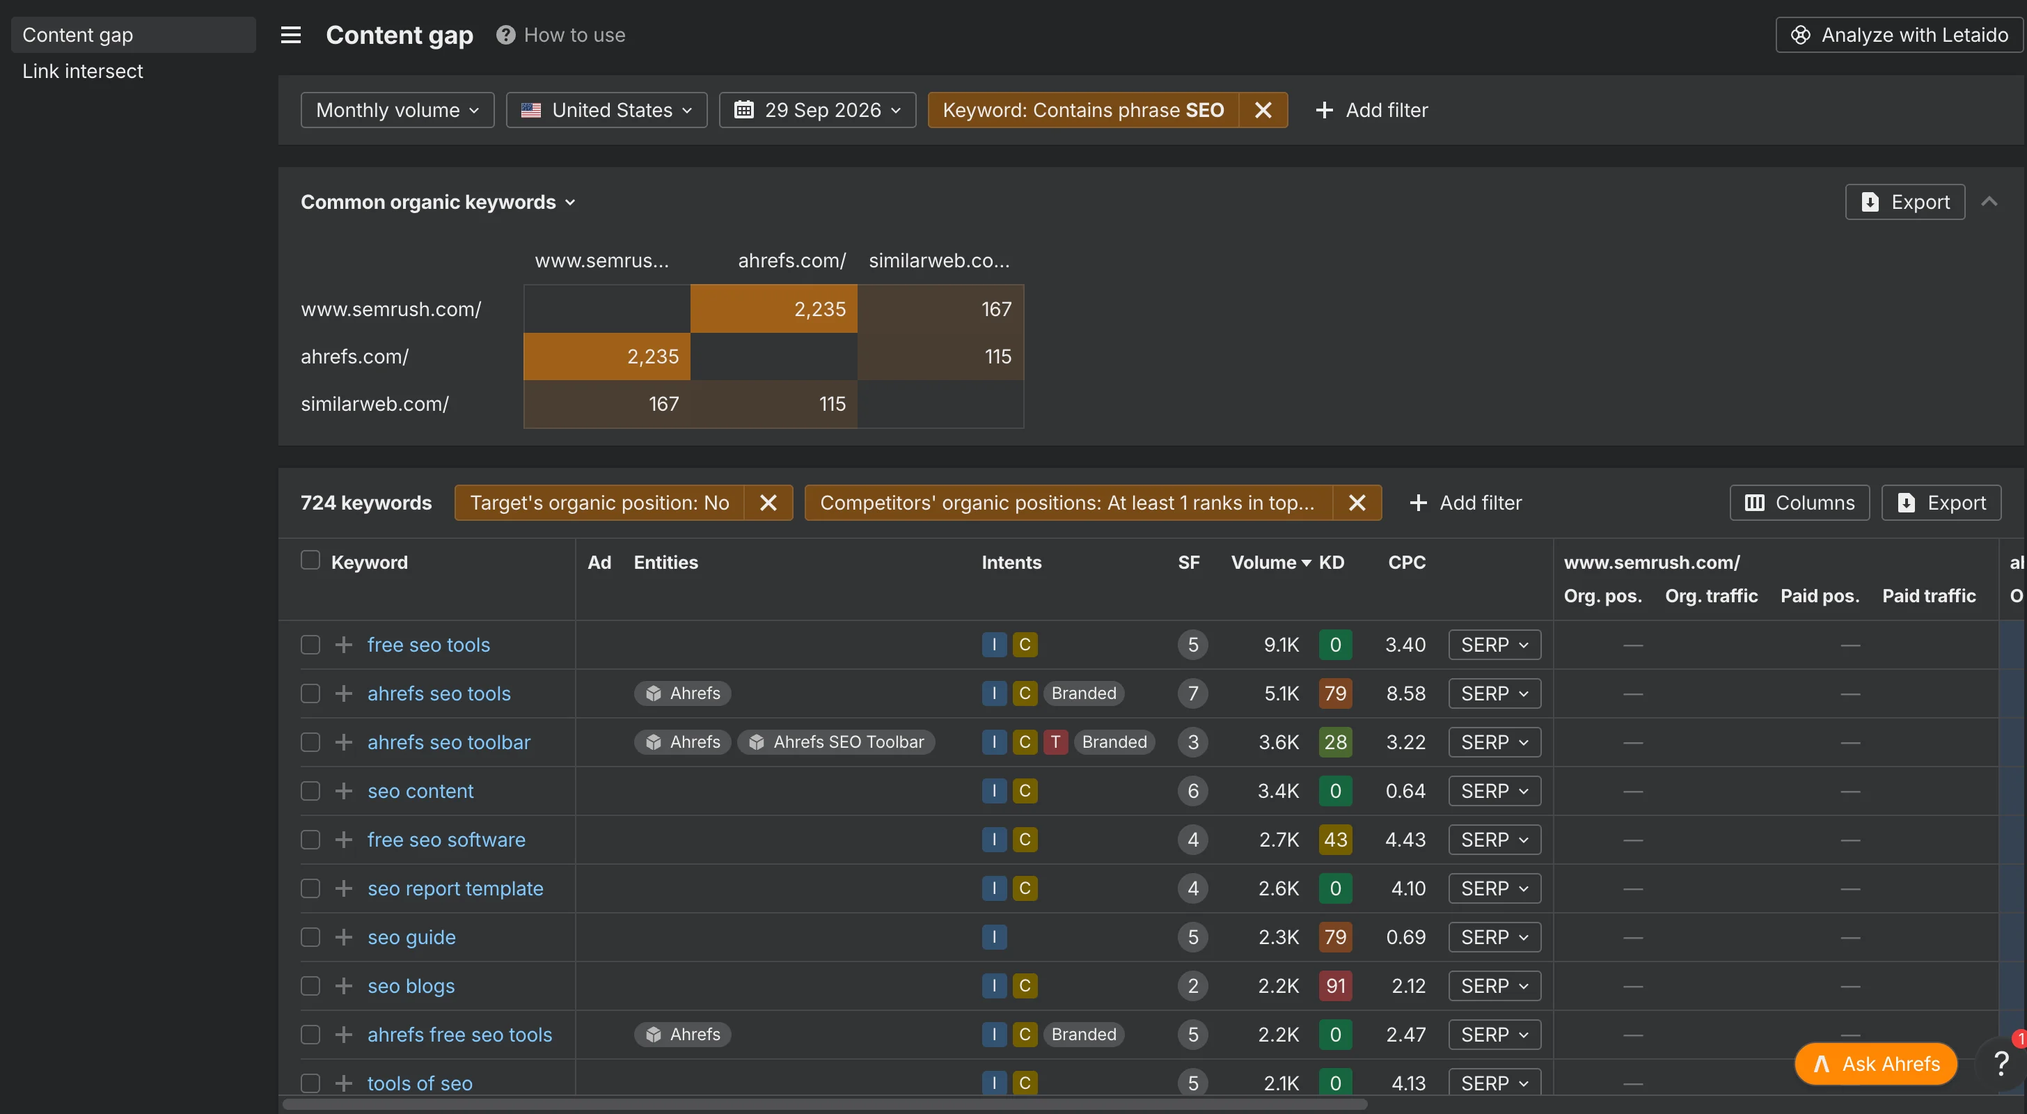The width and height of the screenshot is (2027, 1114).
Task: Sort by the KD column header
Action: click(x=1332, y=562)
